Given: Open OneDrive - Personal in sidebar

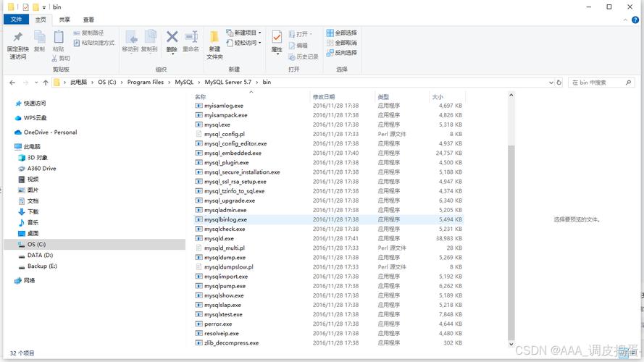Looking at the screenshot, I should tap(46, 132).
